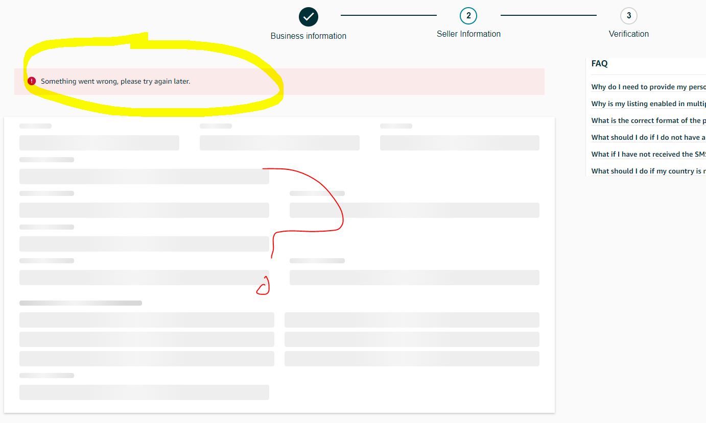Open FAQ 'What if I have not received the SMS'
The image size is (706, 423).
[648, 155]
